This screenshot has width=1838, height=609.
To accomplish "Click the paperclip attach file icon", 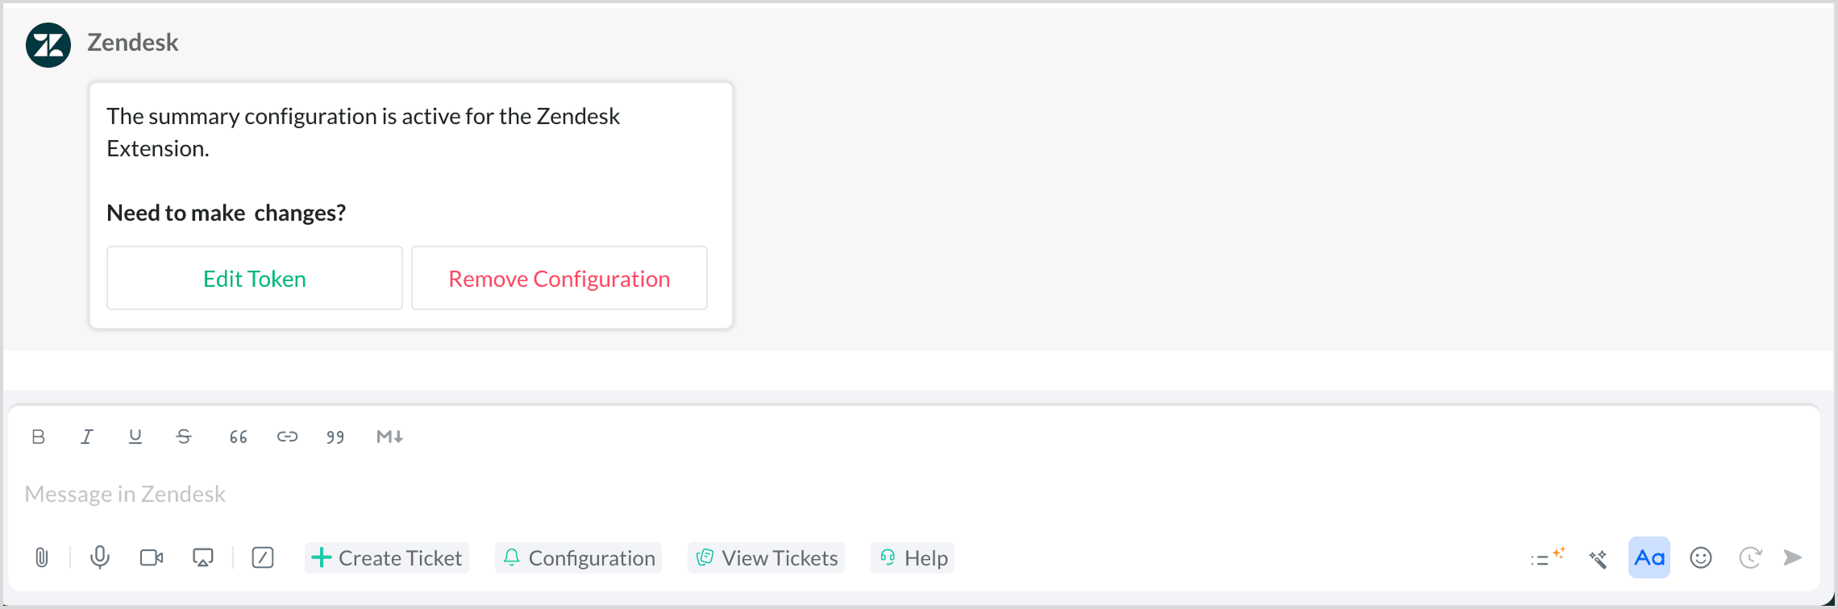I will click(42, 557).
